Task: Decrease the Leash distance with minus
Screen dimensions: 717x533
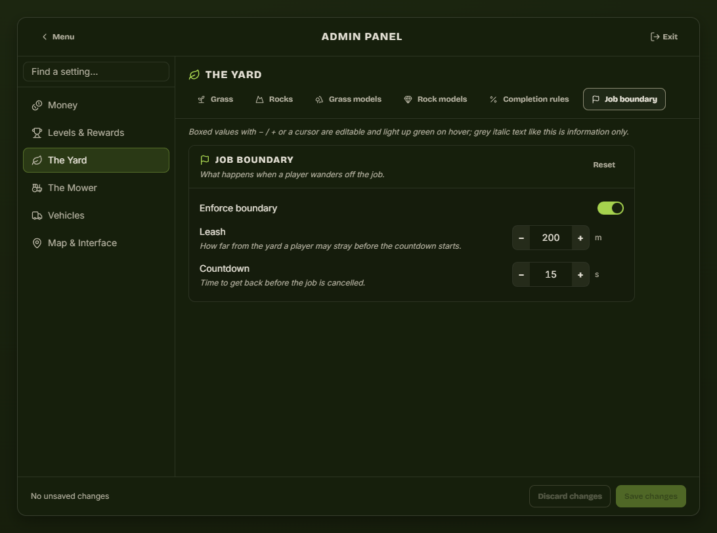Action: click(x=521, y=238)
